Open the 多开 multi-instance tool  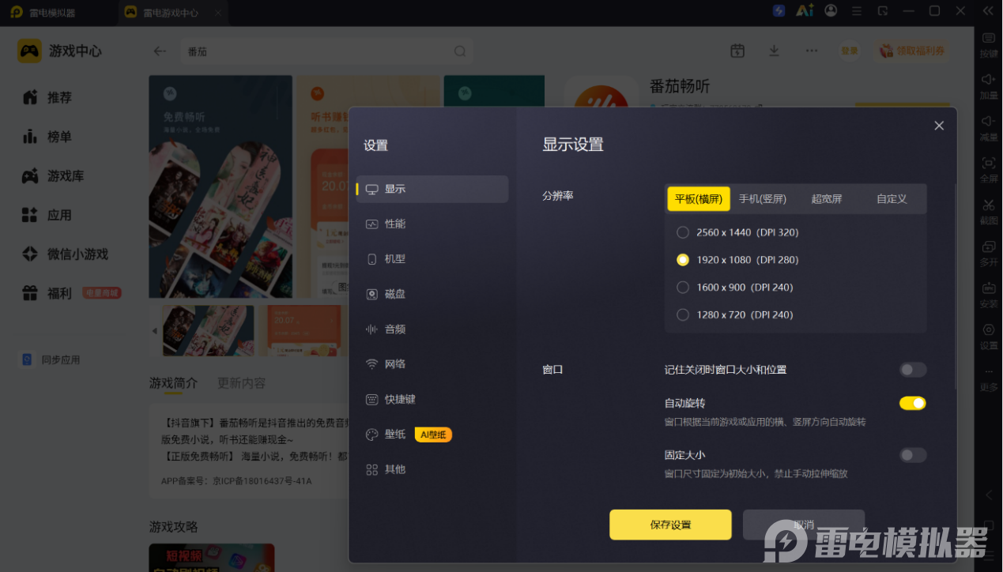point(989,254)
